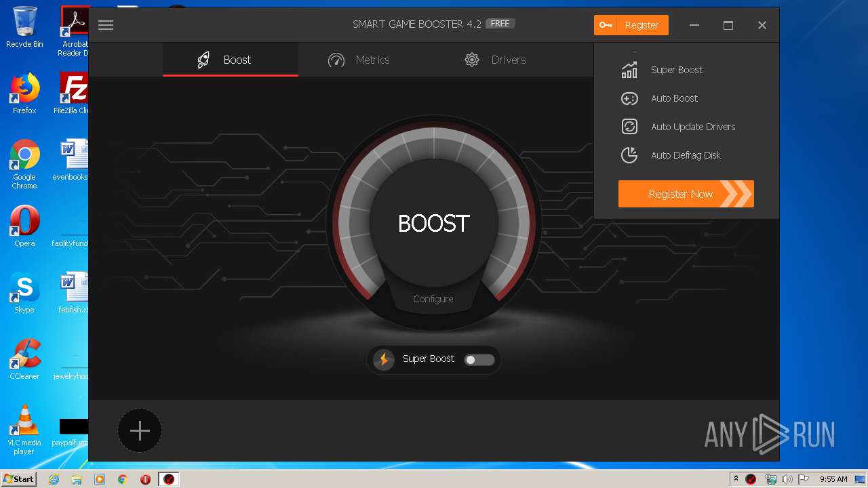This screenshot has height=488, width=868.
Task: Open the VLC media player desktop shortcut
Action: click(x=24, y=430)
